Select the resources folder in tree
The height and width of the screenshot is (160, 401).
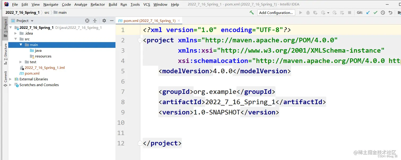41,56
